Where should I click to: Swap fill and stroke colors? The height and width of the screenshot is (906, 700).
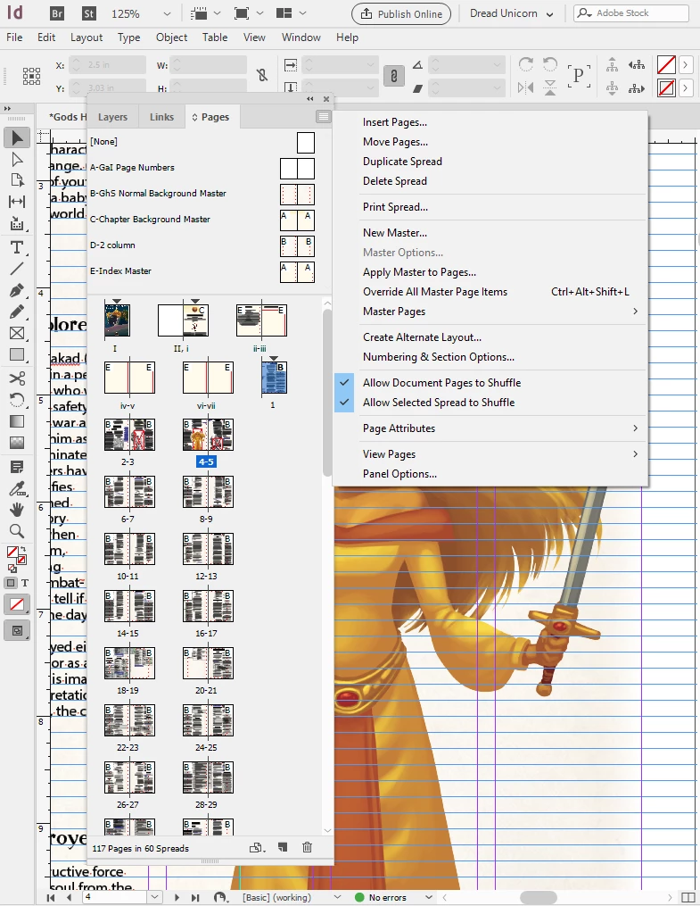[x=23, y=549]
